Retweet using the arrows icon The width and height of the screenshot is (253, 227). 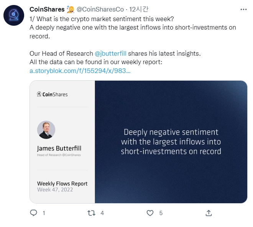click(x=91, y=213)
